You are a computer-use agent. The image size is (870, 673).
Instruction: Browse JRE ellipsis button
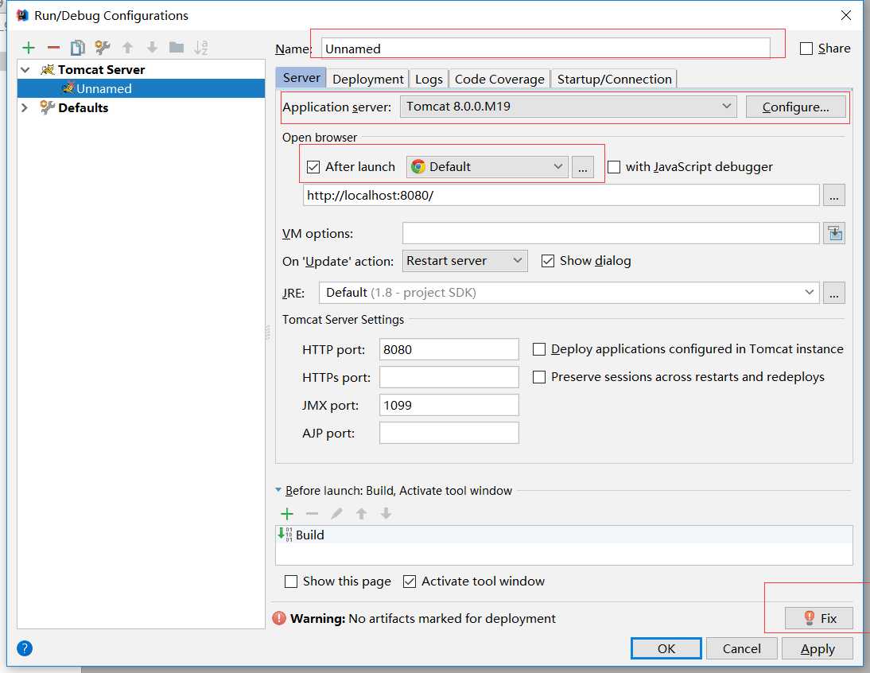(834, 293)
